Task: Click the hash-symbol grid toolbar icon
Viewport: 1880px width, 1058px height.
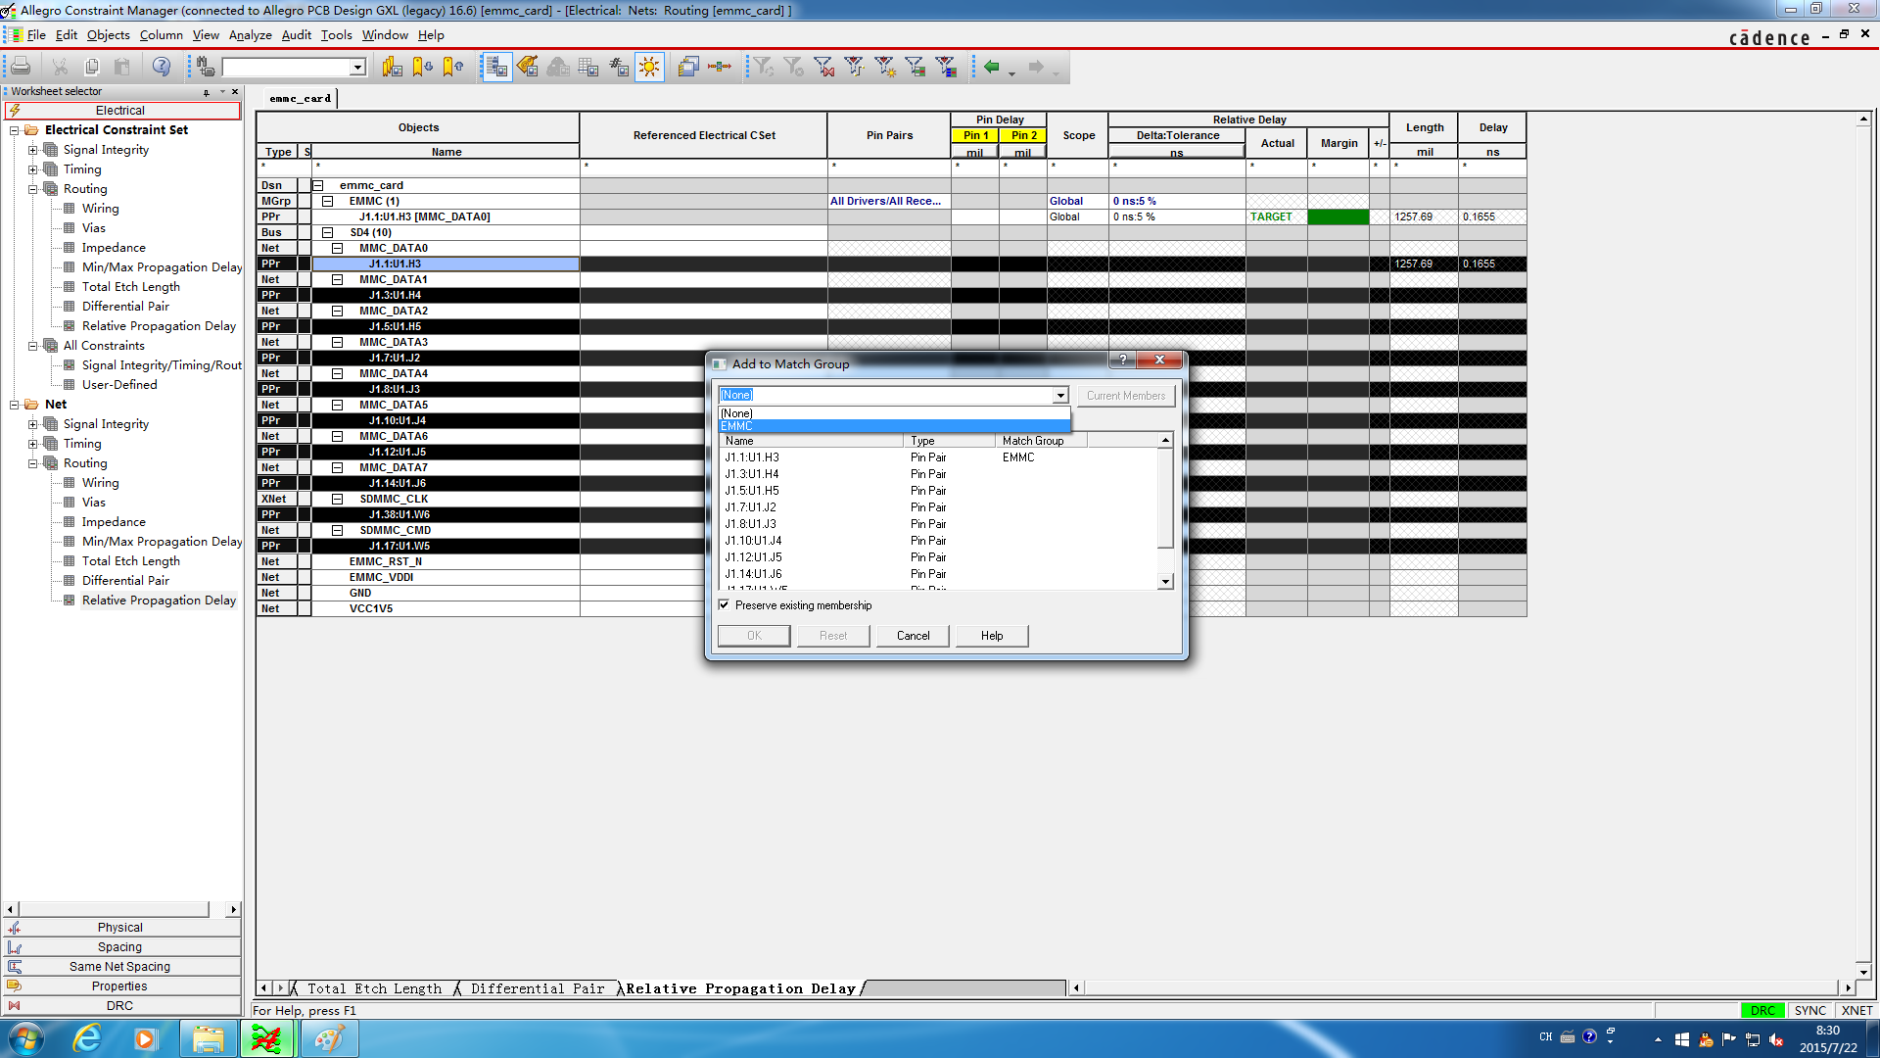Action: tap(619, 67)
